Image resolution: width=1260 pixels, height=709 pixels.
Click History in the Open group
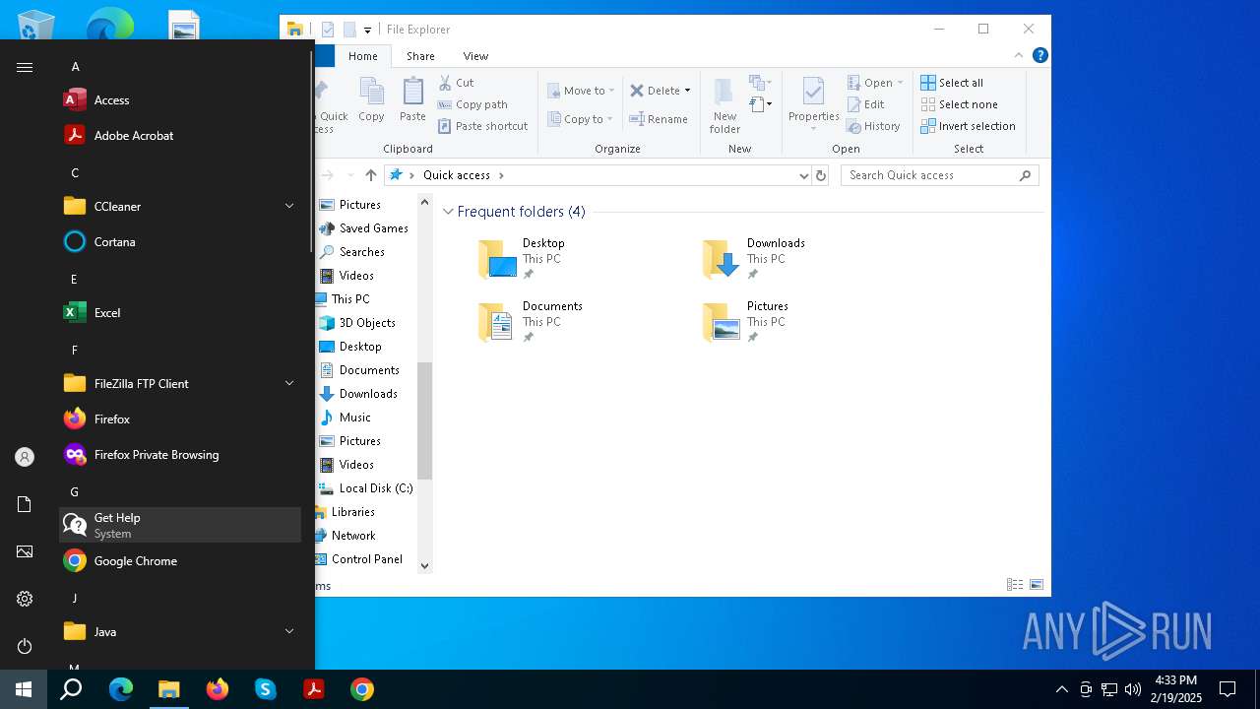click(873, 126)
